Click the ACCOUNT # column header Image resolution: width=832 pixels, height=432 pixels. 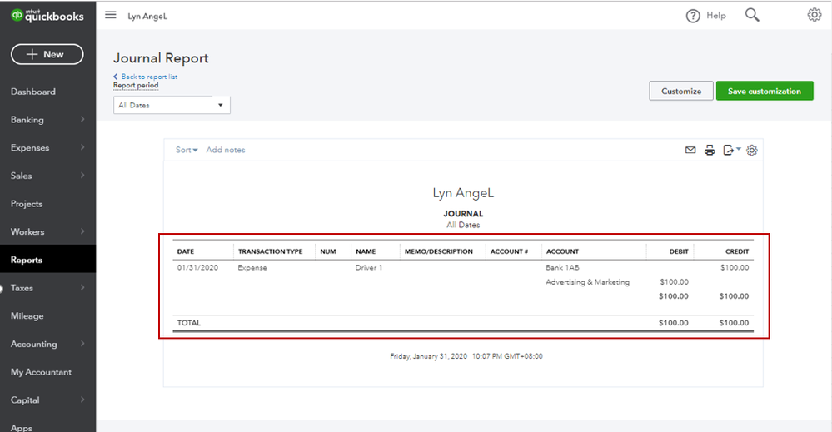509,251
